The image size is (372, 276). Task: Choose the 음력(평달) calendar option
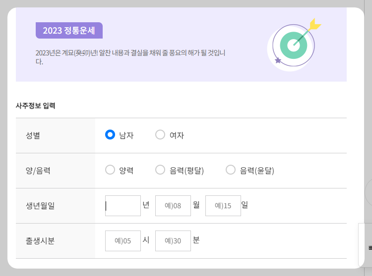coord(160,170)
